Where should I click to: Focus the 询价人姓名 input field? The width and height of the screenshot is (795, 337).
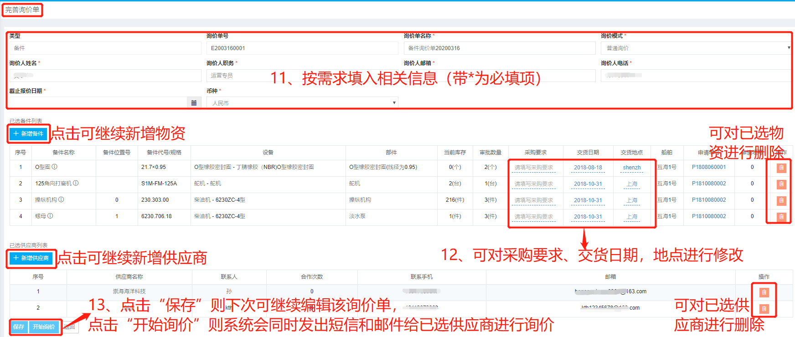pos(105,76)
